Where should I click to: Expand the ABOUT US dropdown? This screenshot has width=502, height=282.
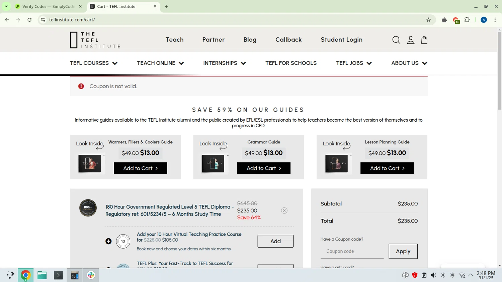click(x=409, y=63)
